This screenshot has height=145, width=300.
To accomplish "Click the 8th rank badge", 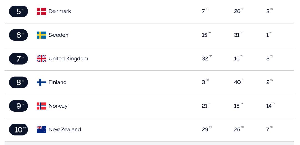I will coord(19,82).
